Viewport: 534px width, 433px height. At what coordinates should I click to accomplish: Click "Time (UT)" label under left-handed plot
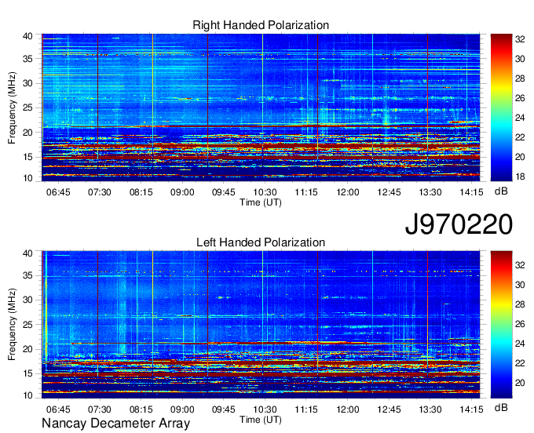[x=261, y=420]
